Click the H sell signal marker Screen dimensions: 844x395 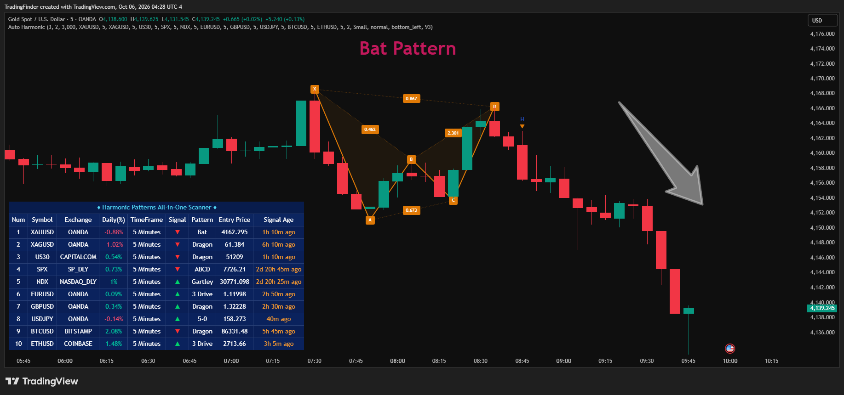tap(522, 123)
